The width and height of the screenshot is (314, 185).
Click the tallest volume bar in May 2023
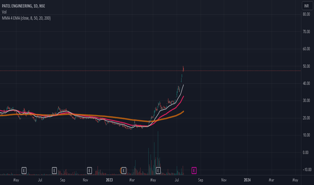(158, 153)
